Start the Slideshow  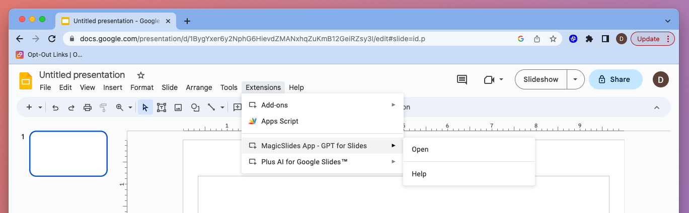(x=541, y=79)
